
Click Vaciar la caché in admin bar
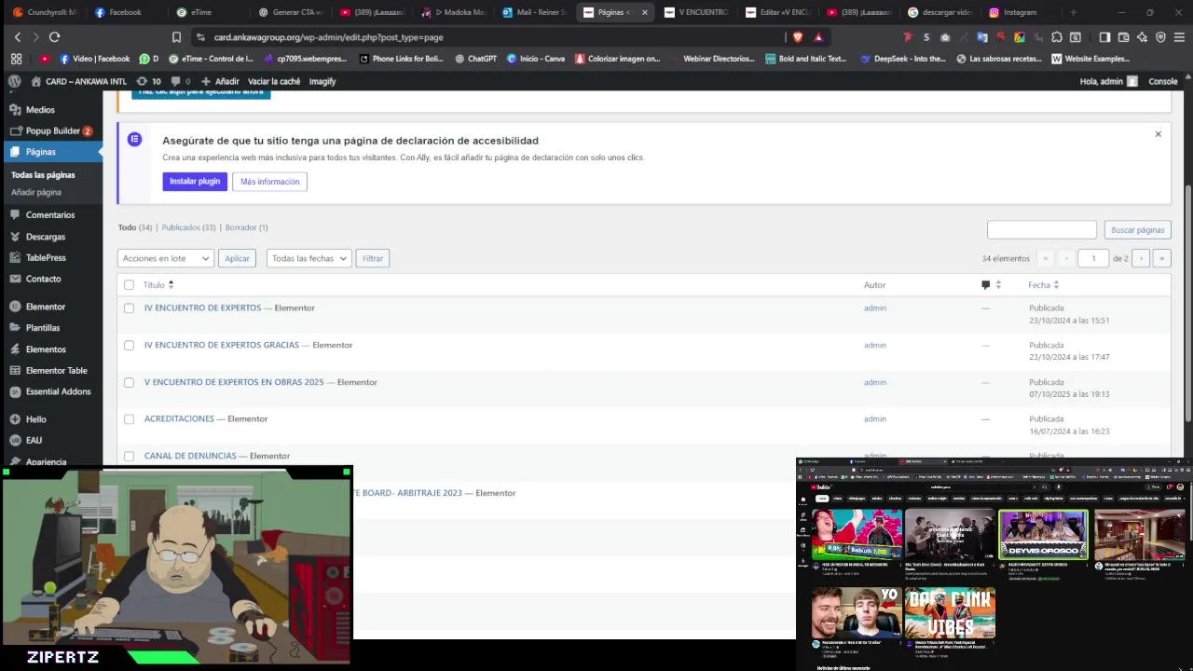(x=273, y=81)
